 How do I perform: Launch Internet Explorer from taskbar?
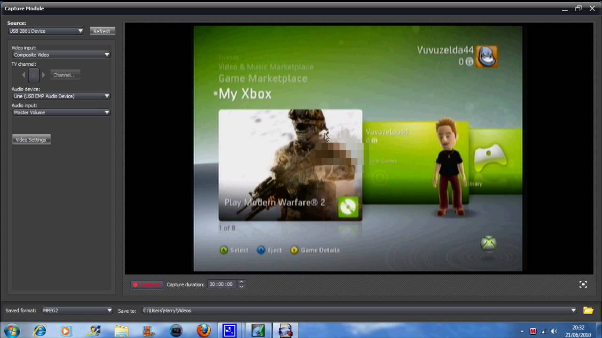pos(40,330)
